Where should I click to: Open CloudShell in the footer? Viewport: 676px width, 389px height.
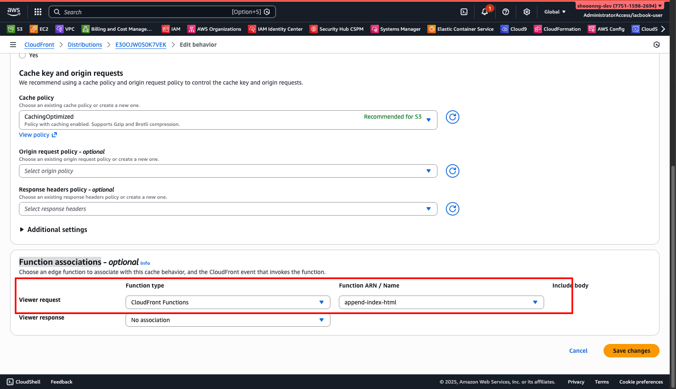[x=24, y=382]
